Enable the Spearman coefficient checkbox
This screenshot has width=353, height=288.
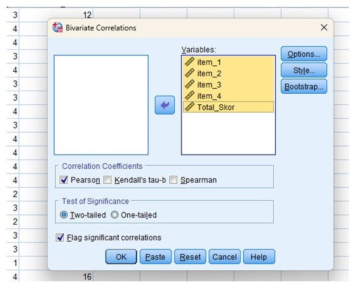(173, 180)
